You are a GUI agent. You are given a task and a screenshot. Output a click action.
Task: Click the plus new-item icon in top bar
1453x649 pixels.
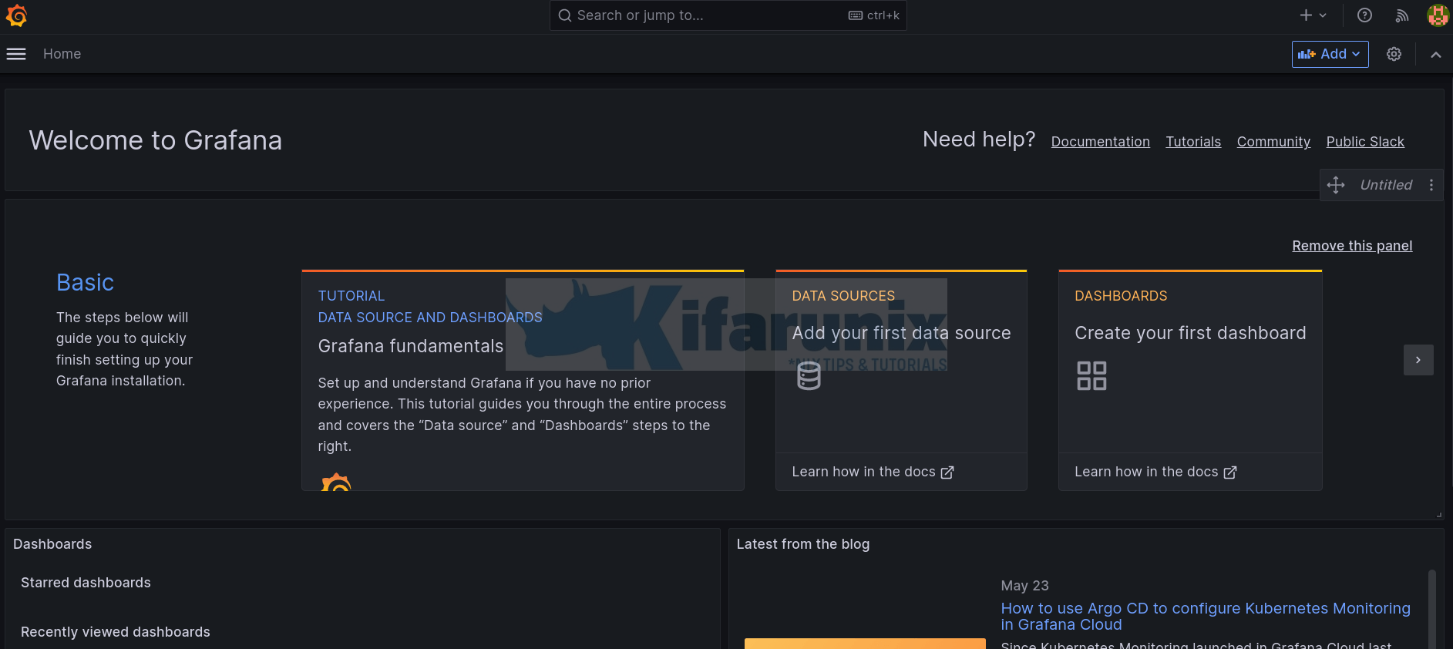pyautogui.click(x=1306, y=15)
